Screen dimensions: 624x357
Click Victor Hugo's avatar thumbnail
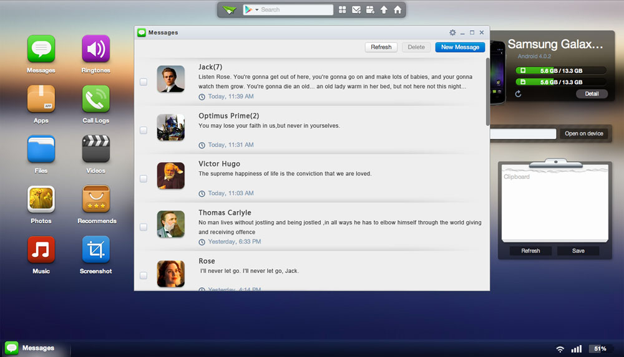pos(171,176)
